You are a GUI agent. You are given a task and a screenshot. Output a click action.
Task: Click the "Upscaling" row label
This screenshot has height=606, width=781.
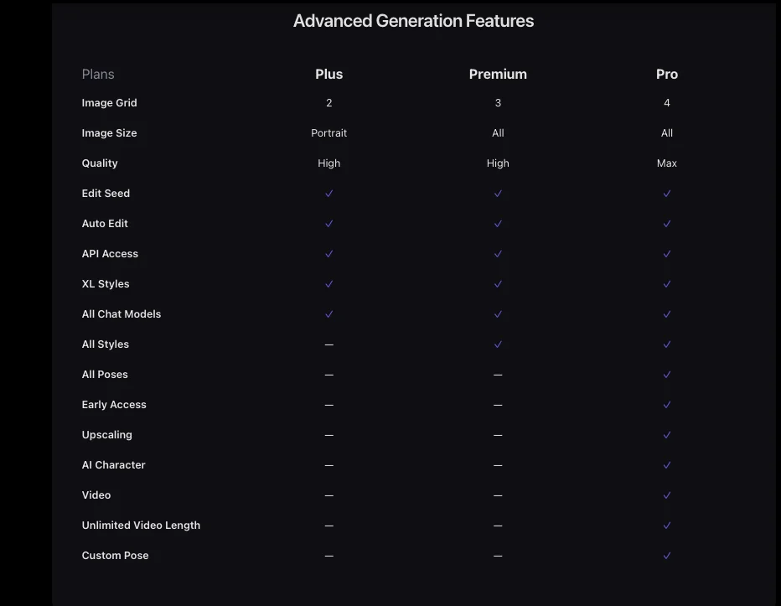(106, 435)
